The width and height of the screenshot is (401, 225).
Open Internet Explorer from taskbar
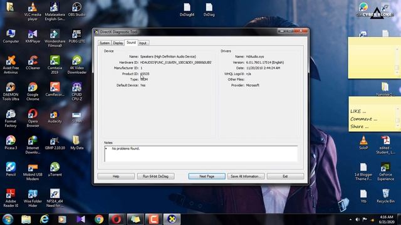pyautogui.click(x=44, y=219)
